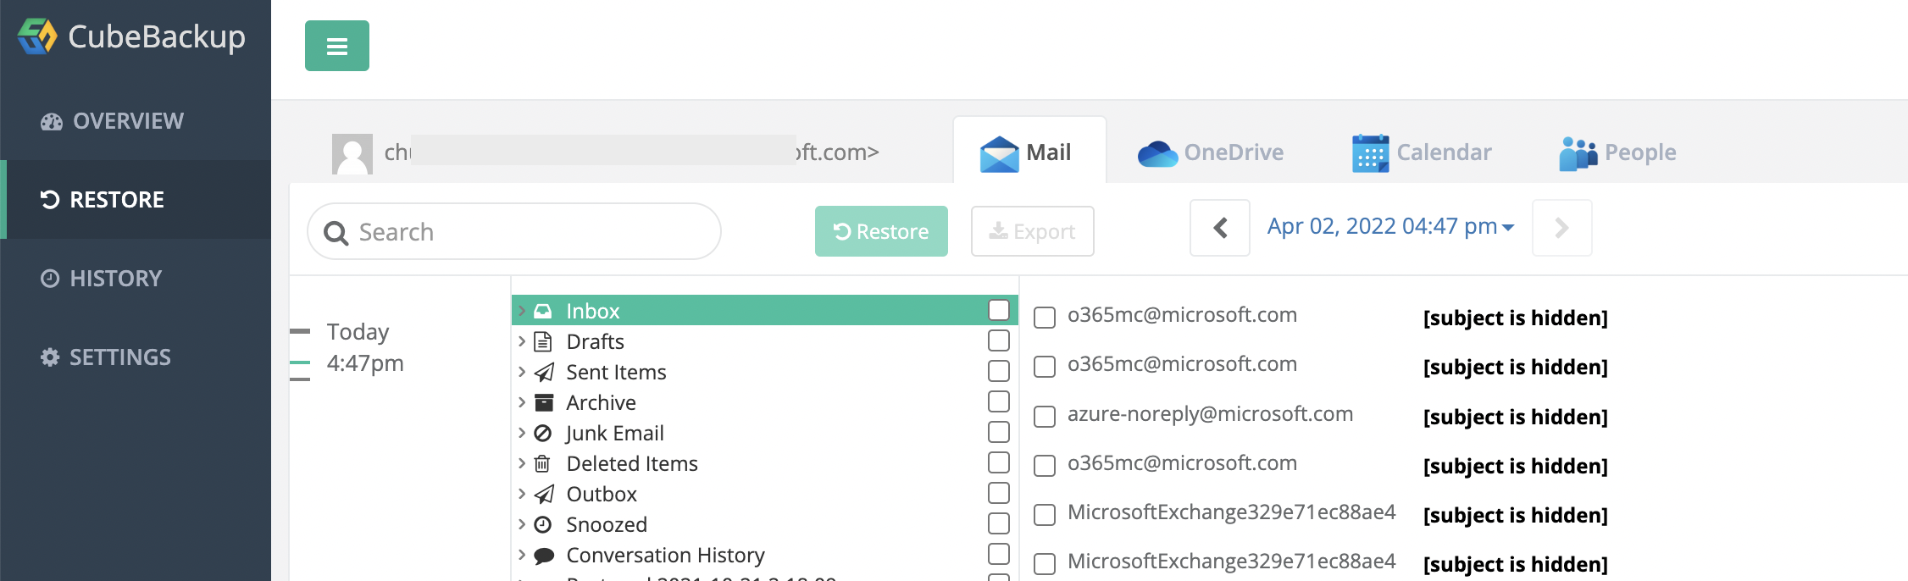Switch to the Mail tab
The image size is (1908, 581).
click(1029, 152)
